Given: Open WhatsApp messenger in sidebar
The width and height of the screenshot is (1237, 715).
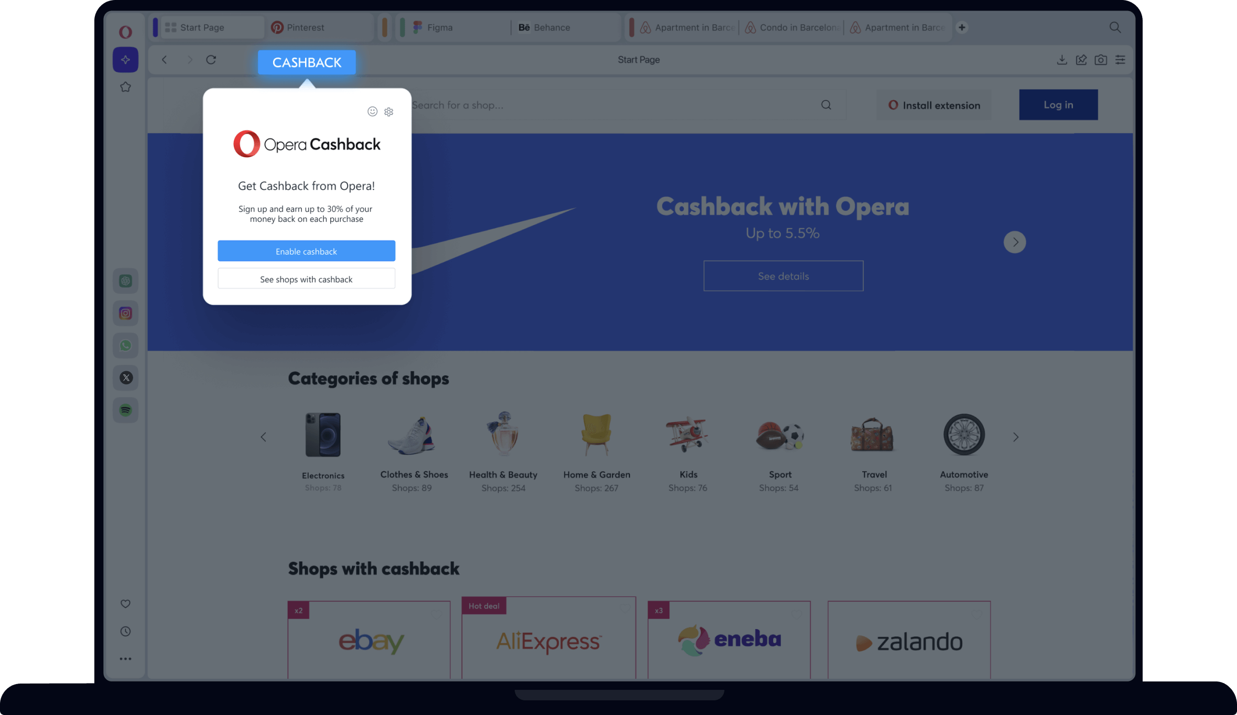Looking at the screenshot, I should click(x=125, y=345).
